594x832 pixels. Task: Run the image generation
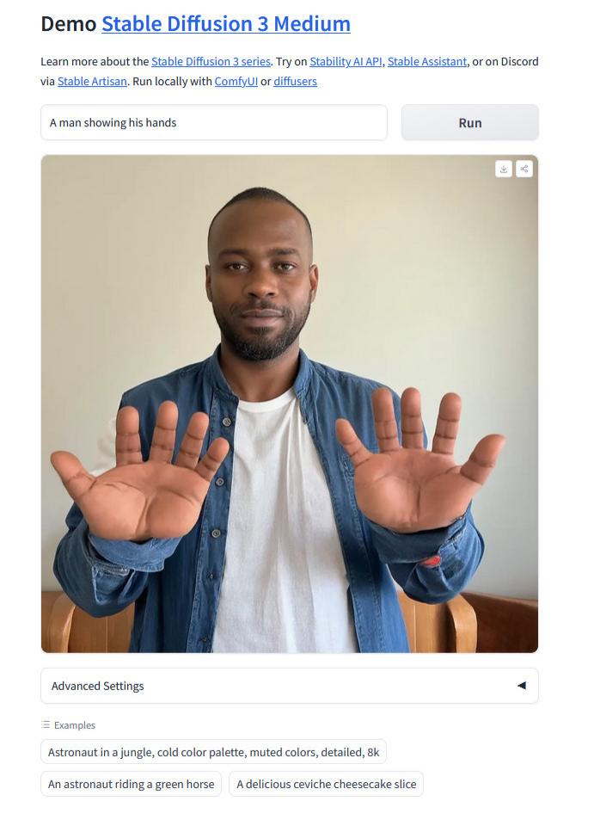[x=470, y=122]
